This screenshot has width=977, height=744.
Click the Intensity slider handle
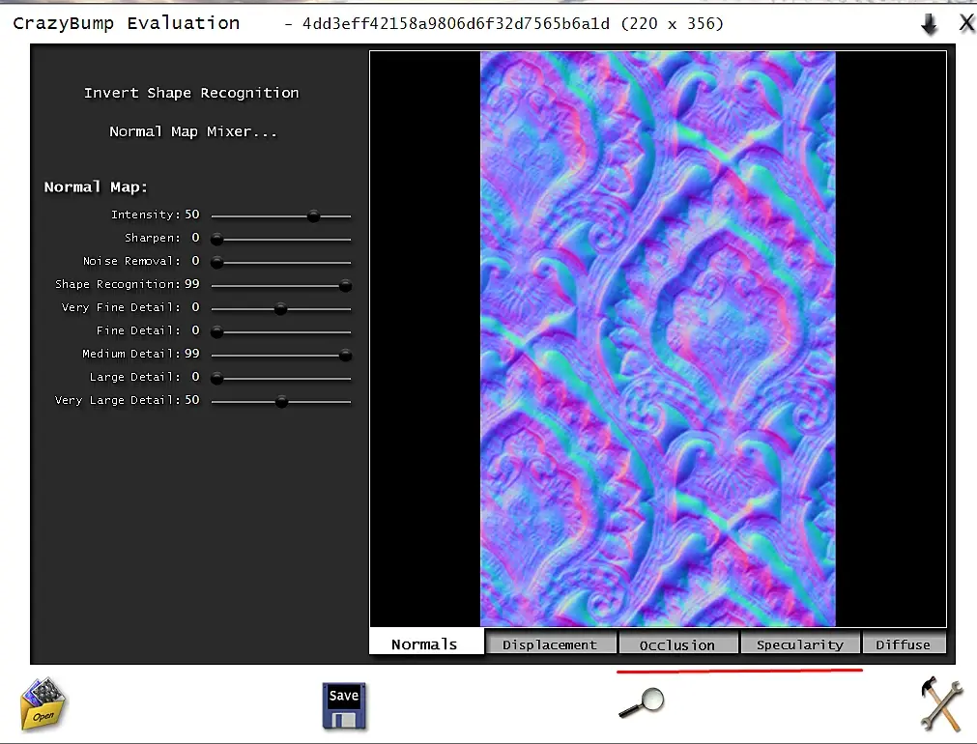(313, 216)
